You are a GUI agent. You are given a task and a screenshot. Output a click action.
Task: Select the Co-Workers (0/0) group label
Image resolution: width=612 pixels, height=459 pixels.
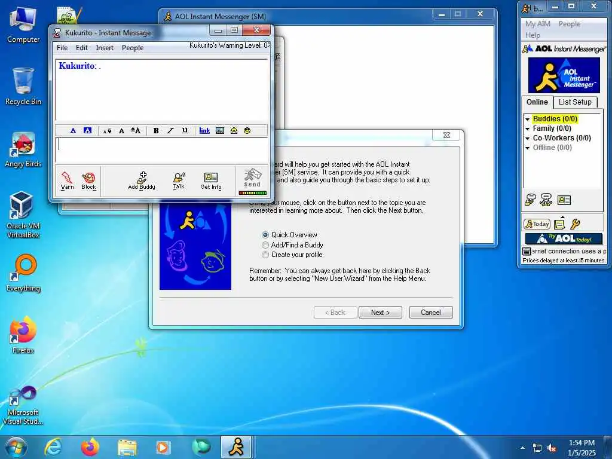pos(562,138)
